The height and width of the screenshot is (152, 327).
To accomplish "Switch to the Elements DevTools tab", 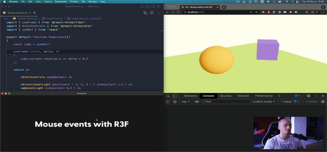I will coord(190,96).
